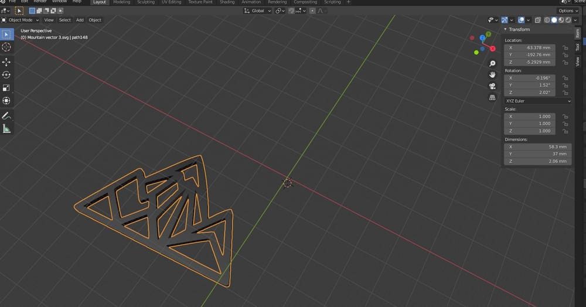Click Dimensions Z value field

click(538, 161)
